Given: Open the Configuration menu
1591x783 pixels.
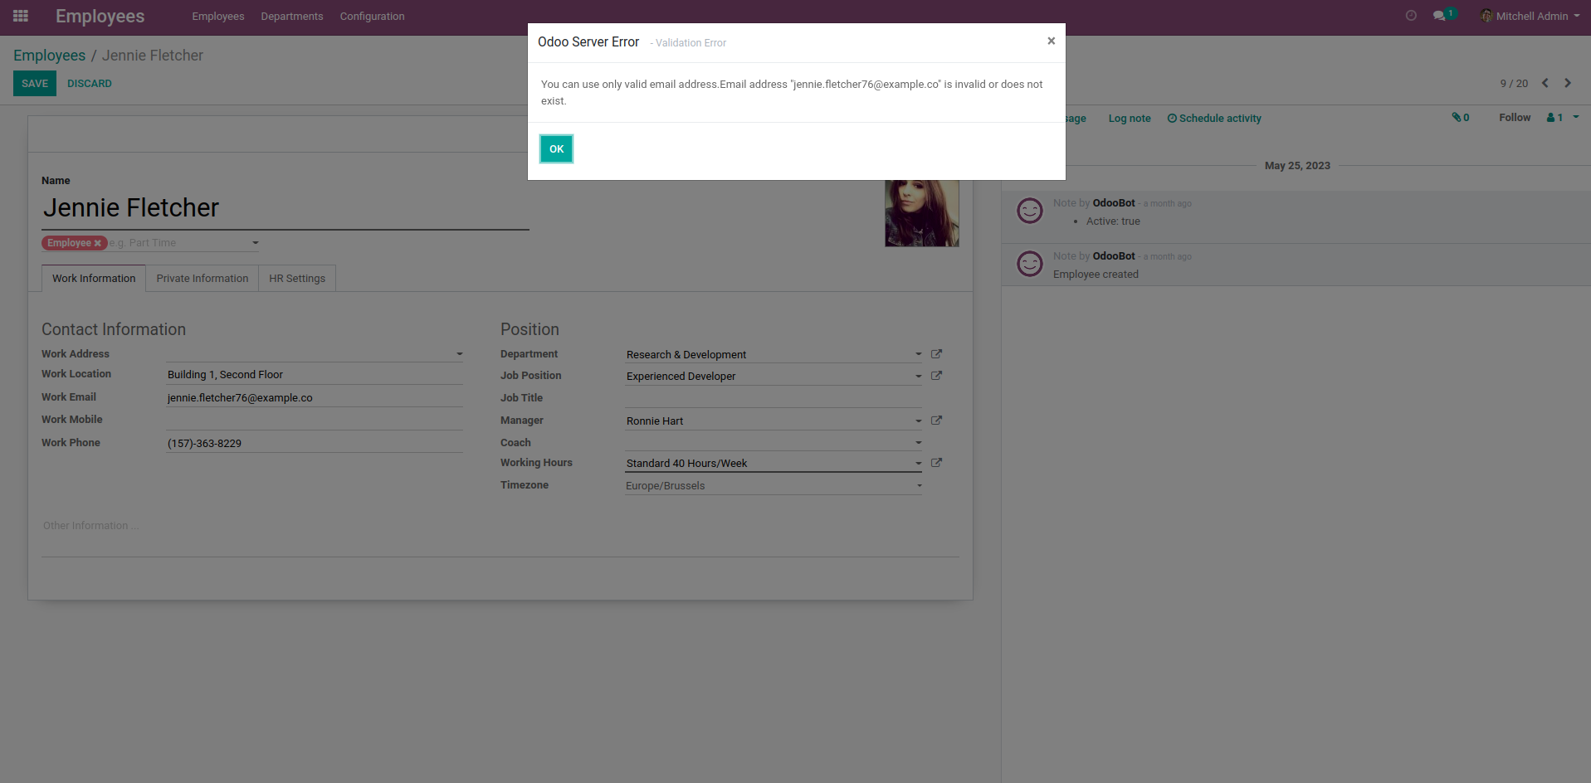Looking at the screenshot, I should pyautogui.click(x=372, y=16).
